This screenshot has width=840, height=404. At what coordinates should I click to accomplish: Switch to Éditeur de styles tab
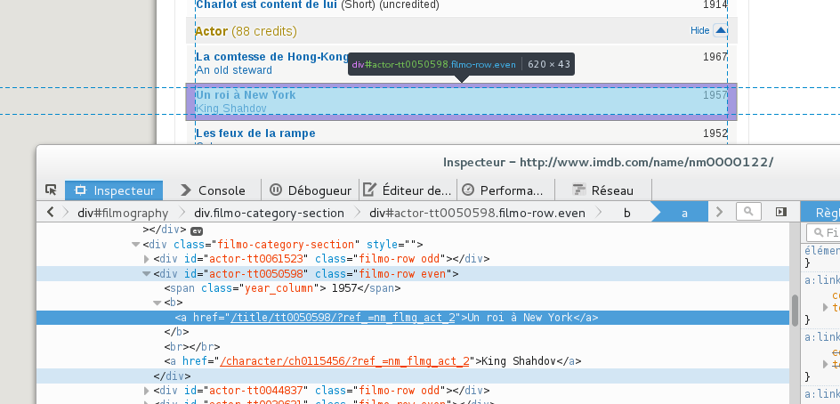(x=408, y=190)
